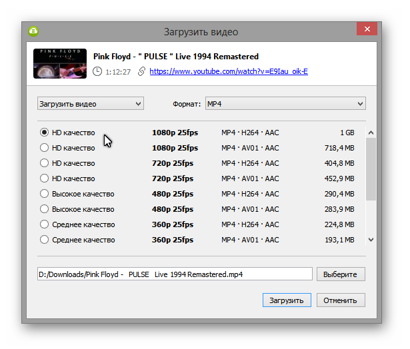Viewport: 410px width, 349px height.
Task: Select 1080p H264 1 GB option
Action: pos(44,133)
